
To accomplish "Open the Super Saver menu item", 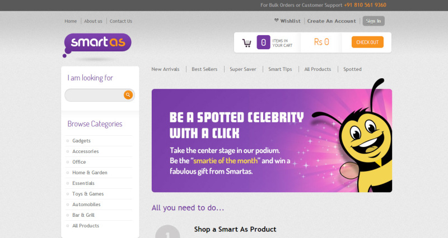I will click(x=242, y=69).
